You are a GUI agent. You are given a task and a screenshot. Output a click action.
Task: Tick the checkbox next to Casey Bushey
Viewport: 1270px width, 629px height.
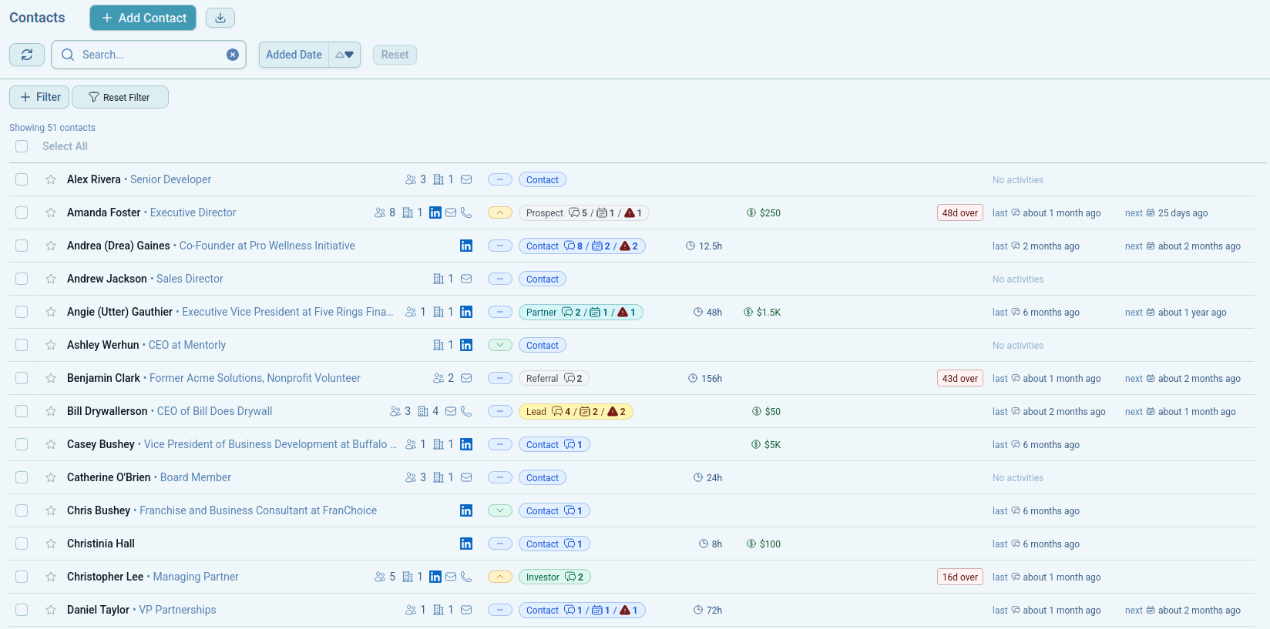click(22, 444)
